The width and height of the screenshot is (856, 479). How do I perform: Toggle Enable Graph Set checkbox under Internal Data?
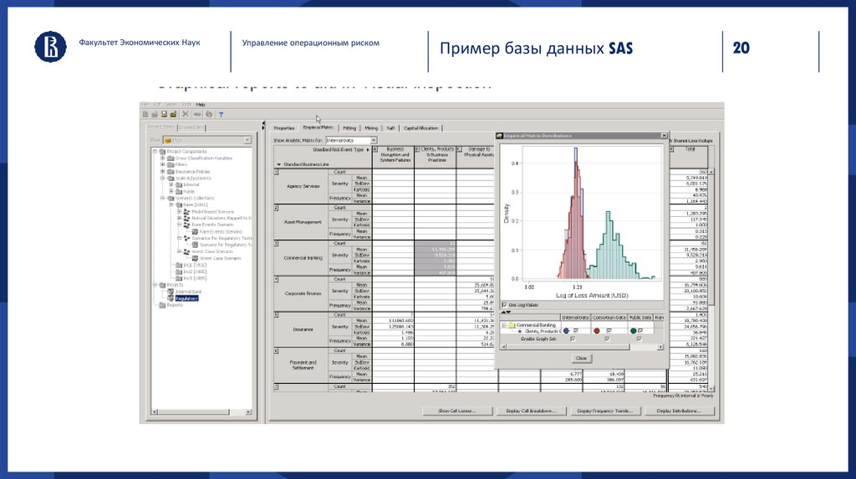(572, 339)
